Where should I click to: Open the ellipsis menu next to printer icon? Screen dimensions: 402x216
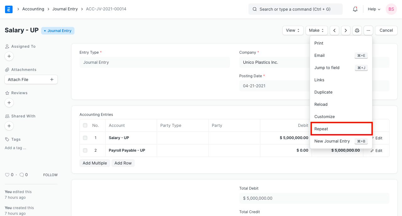(368, 30)
